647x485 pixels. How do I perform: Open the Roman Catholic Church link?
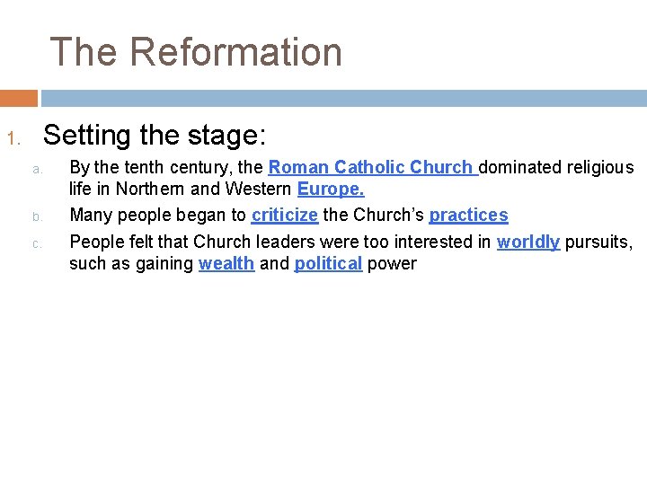click(373, 167)
